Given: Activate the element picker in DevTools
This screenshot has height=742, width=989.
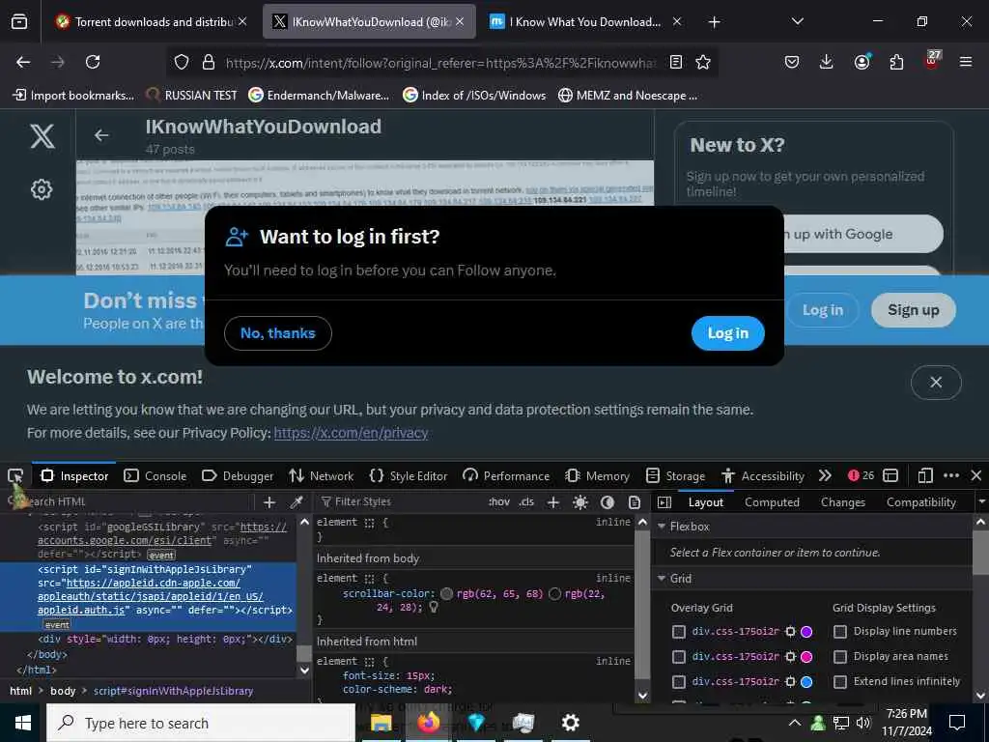Looking at the screenshot, I should (x=15, y=475).
